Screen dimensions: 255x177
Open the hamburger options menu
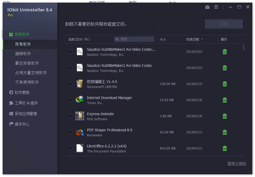[216, 7]
